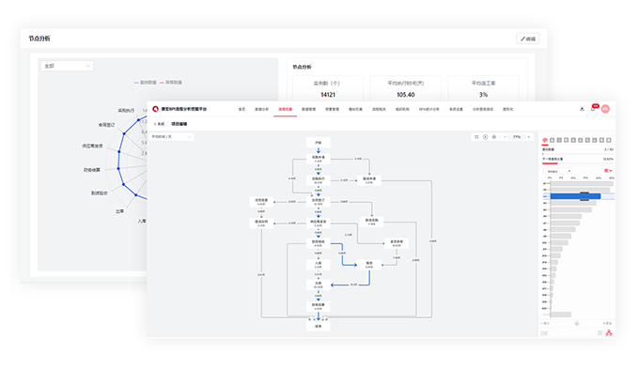The image size is (639, 370).
Task: Select the 取消采购 process node
Action: [x=372, y=222]
